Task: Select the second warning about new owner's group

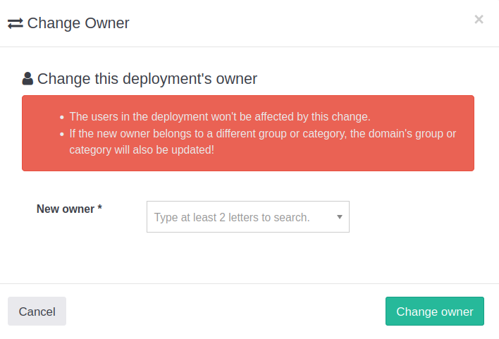Action: pyautogui.click(x=262, y=133)
